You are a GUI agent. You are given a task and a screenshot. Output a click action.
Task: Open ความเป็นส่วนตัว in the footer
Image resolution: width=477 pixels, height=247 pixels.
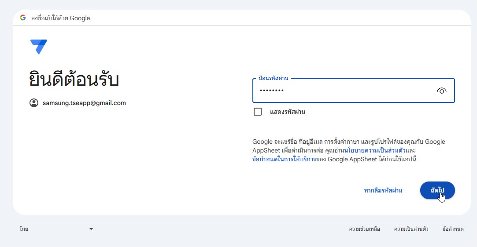tap(411, 229)
